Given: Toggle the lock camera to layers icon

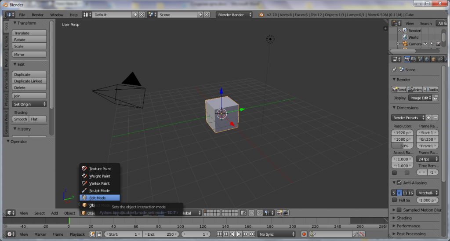Looking at the screenshot, I should pos(243,213).
